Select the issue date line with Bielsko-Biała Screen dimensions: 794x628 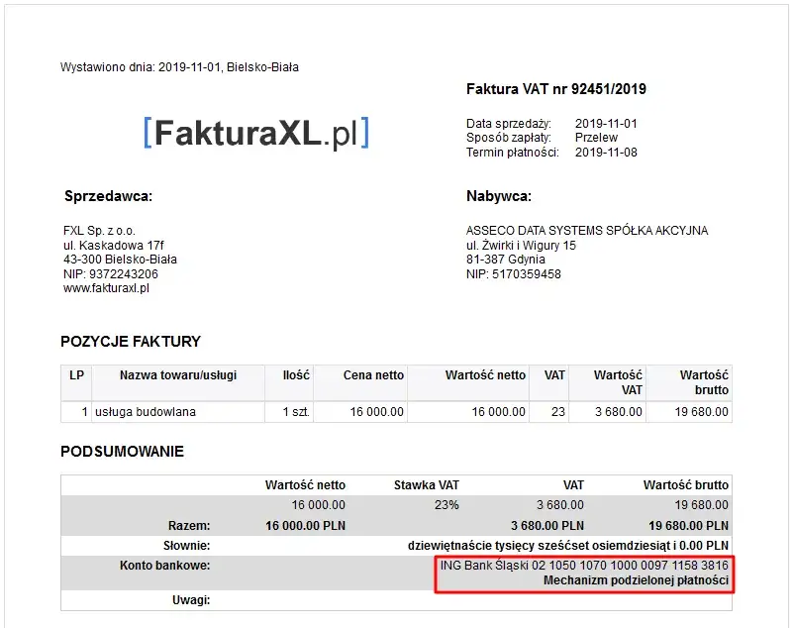178,66
